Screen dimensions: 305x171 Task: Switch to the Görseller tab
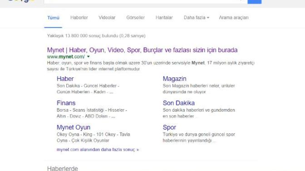point(135,18)
